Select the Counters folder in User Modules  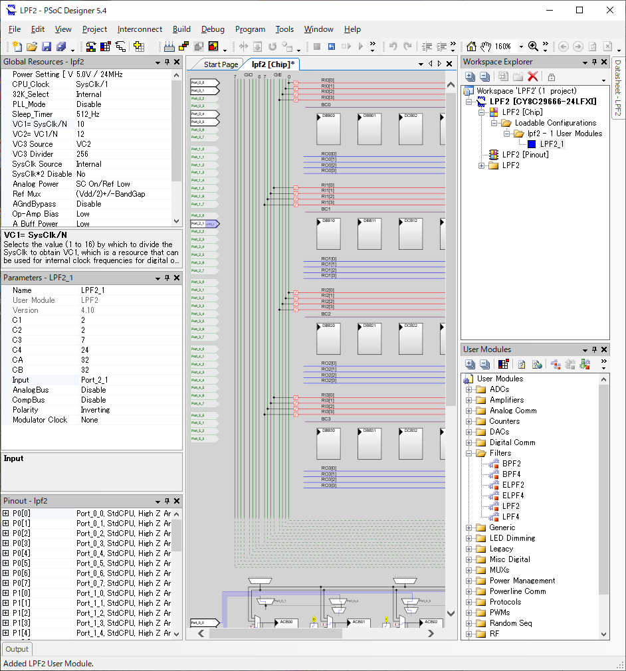pyautogui.click(x=504, y=421)
